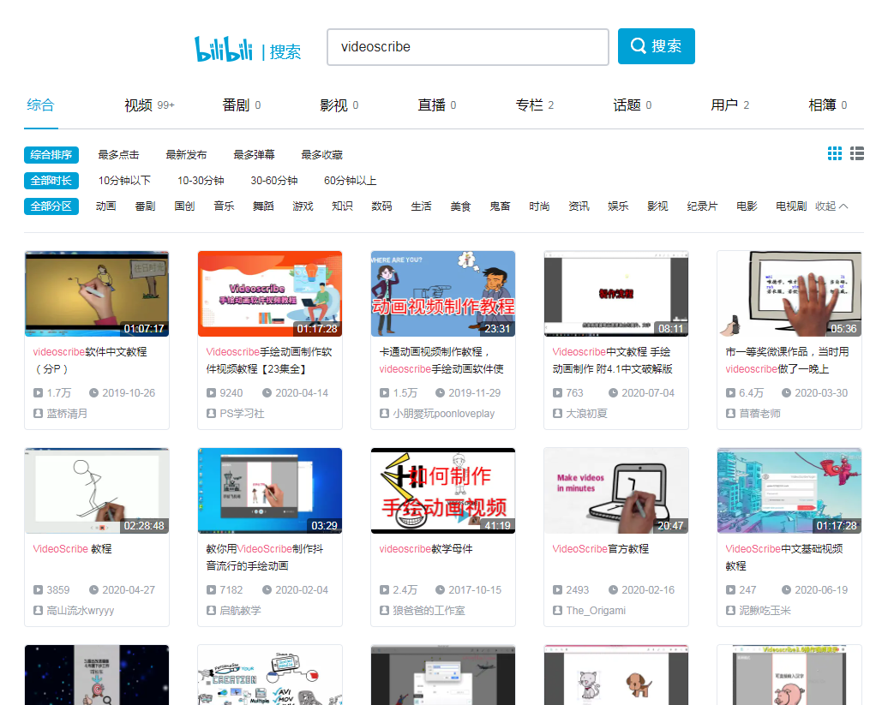Open video thumbnail with duration 01:07:17
The height and width of the screenshot is (705, 888).
pos(97,294)
